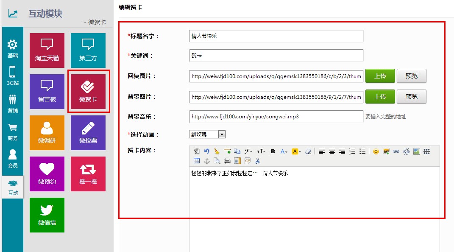The height and width of the screenshot is (252, 454).
Task: Switch to the 互动 sidebar section
Action: (x=13, y=187)
